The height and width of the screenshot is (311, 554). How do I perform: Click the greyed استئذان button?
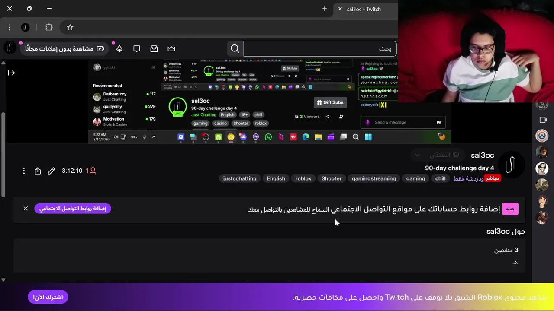444,155
